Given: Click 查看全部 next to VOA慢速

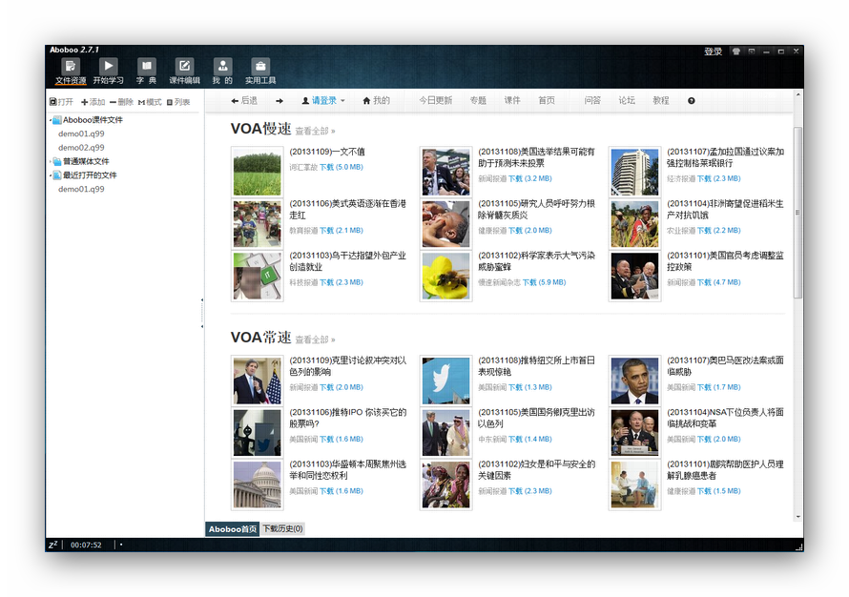Looking at the screenshot, I should (315, 131).
